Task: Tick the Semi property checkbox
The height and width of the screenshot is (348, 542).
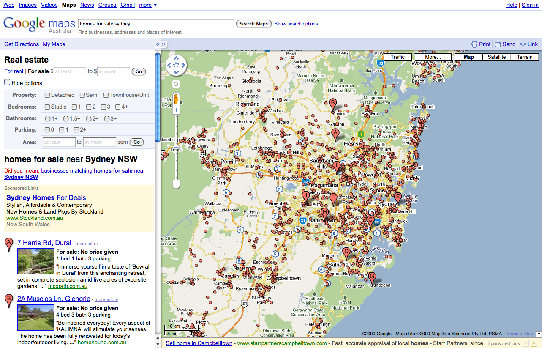Action: click(x=82, y=95)
